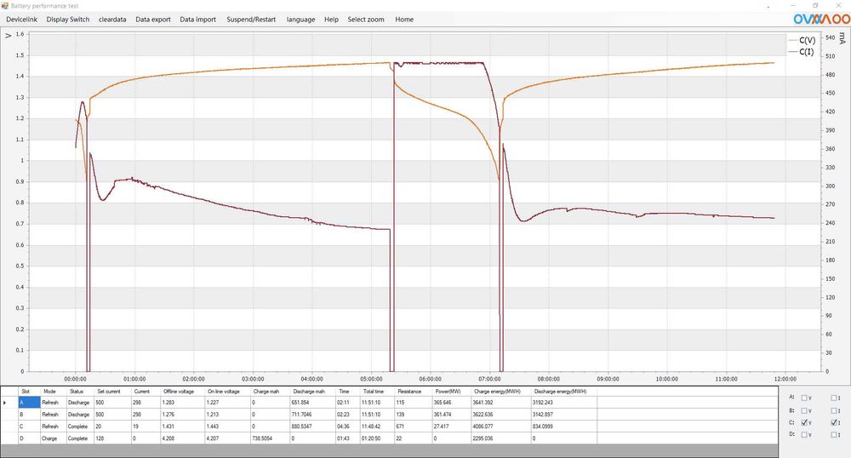The image size is (851, 458).
Task: Click the Discharge energy(MWH) column header
Action: (x=564, y=392)
